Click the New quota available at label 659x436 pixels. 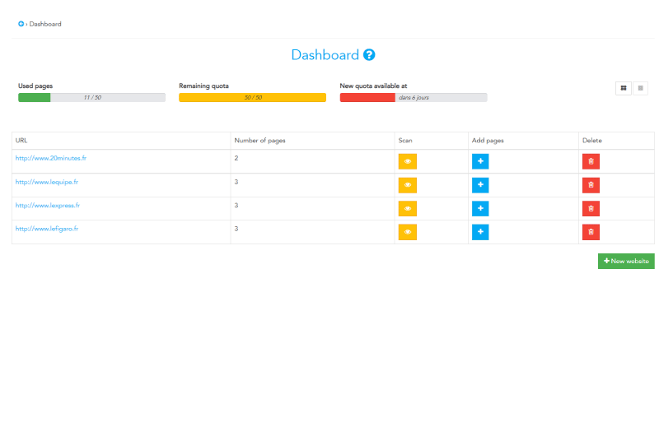coord(373,86)
